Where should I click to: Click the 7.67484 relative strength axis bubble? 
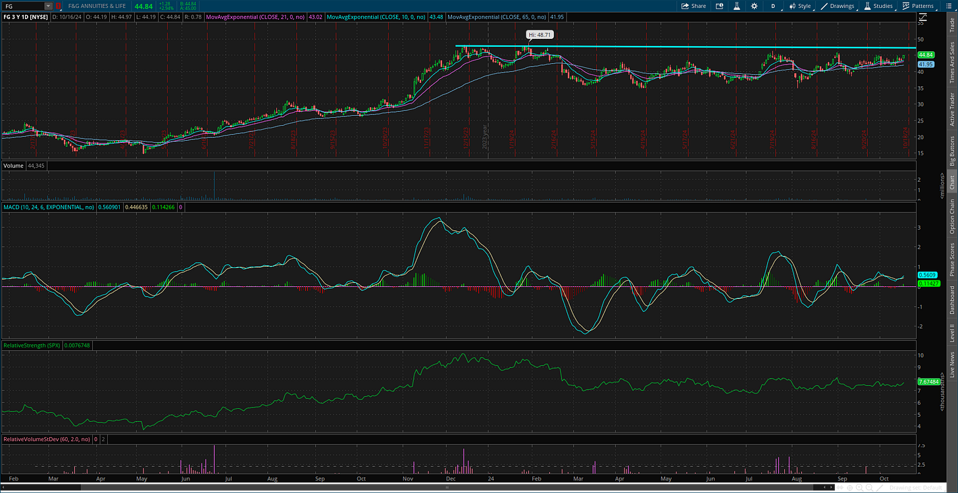[x=928, y=382]
